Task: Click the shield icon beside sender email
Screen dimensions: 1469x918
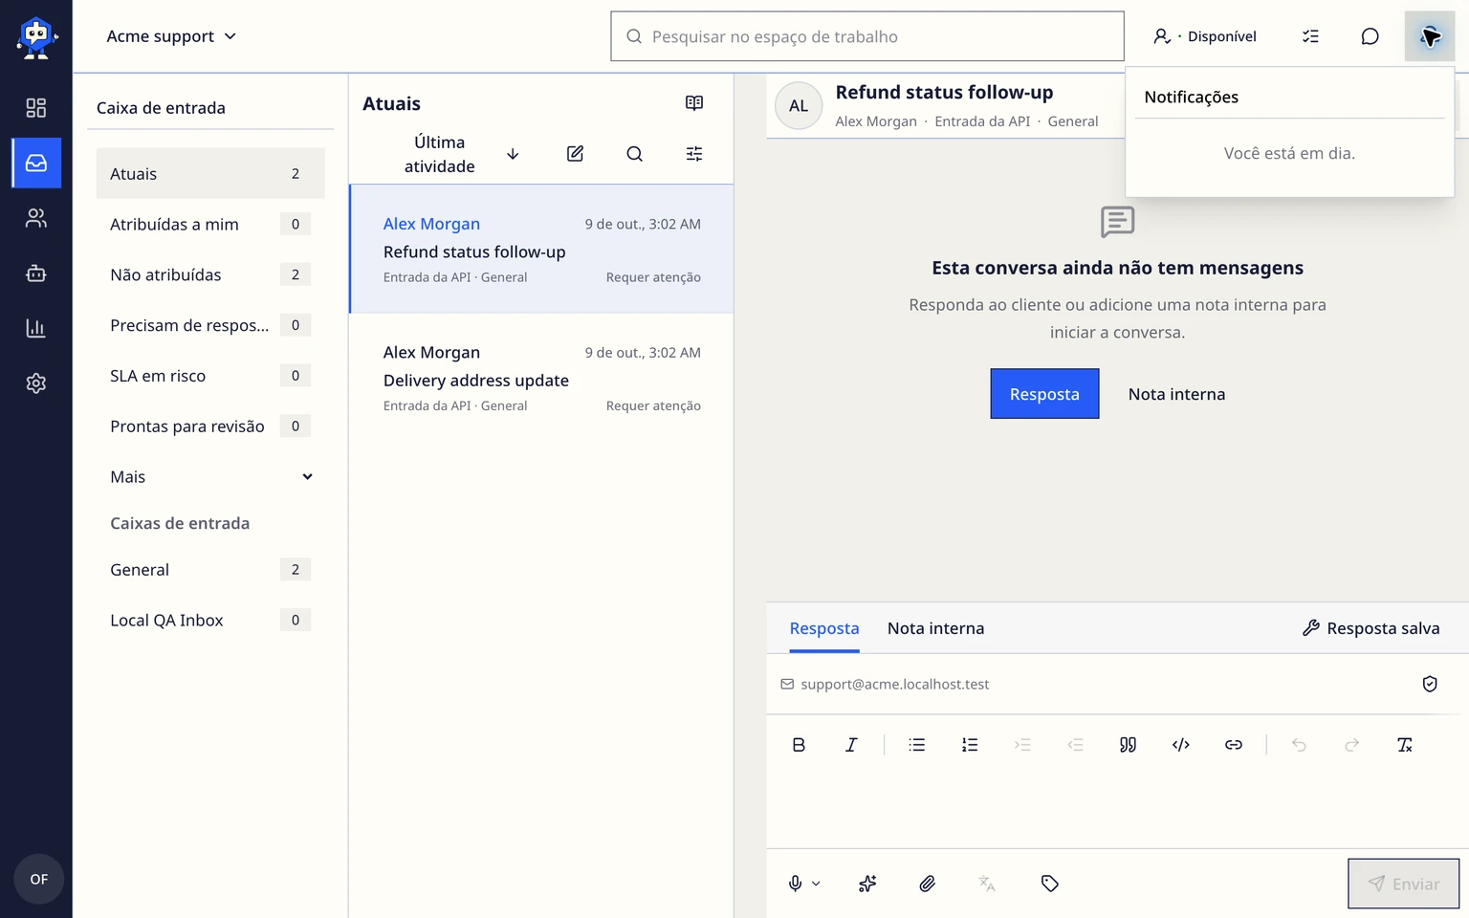Action: (1430, 684)
